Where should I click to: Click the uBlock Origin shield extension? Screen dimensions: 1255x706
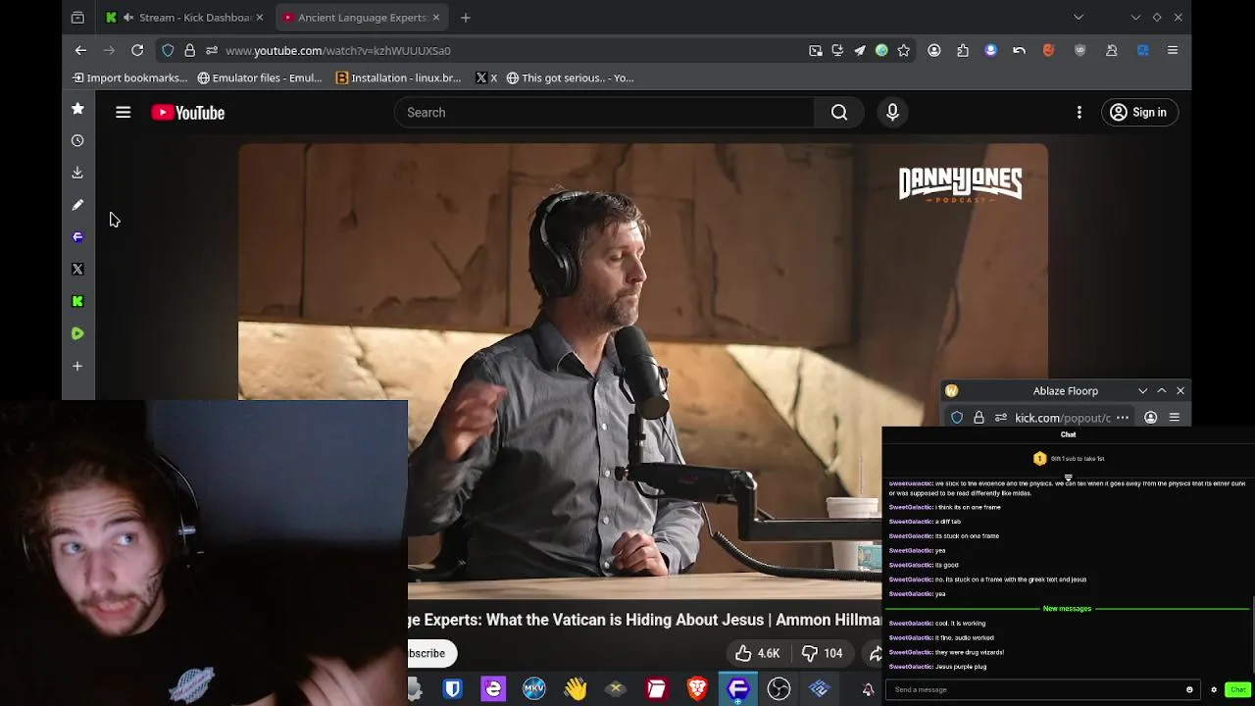(x=1080, y=50)
